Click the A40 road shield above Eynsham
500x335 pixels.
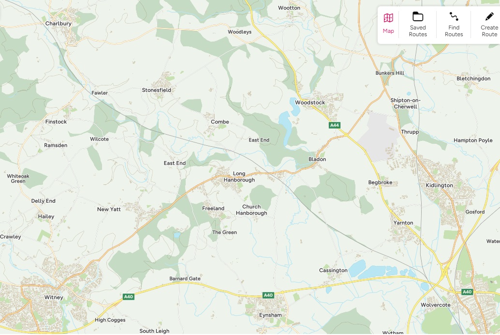point(268,295)
